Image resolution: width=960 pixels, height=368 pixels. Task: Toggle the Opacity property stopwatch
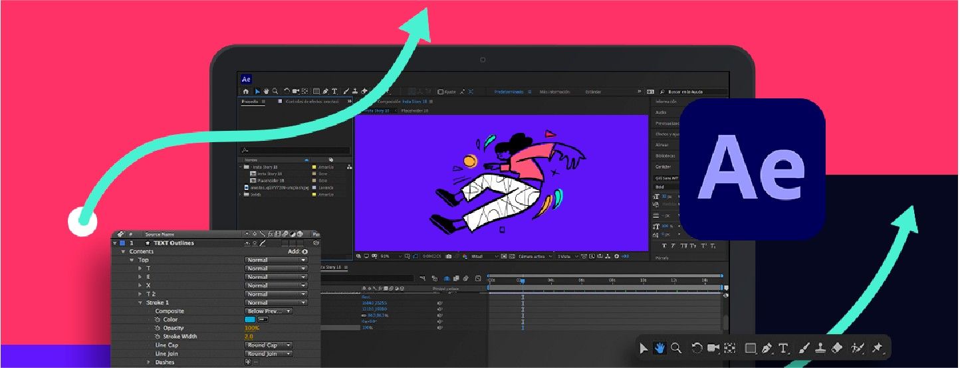click(x=157, y=328)
